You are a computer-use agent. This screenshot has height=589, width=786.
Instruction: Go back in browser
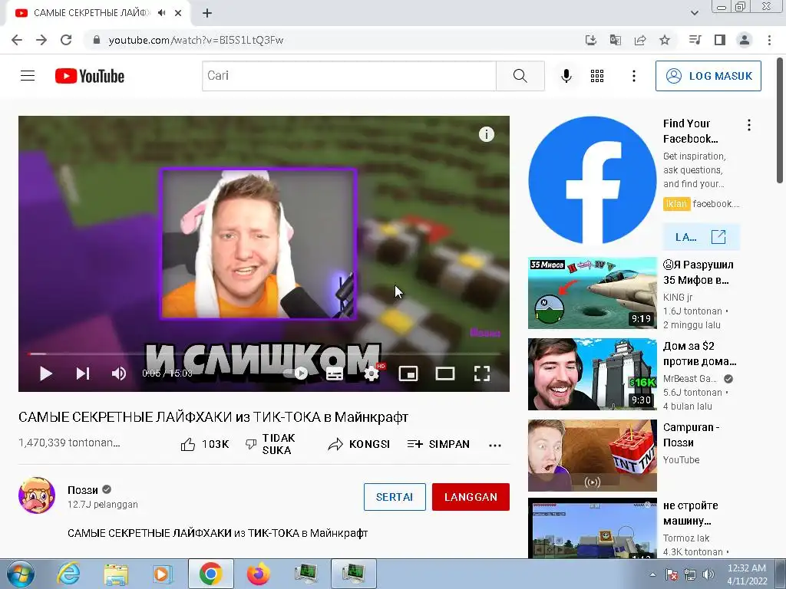17,40
